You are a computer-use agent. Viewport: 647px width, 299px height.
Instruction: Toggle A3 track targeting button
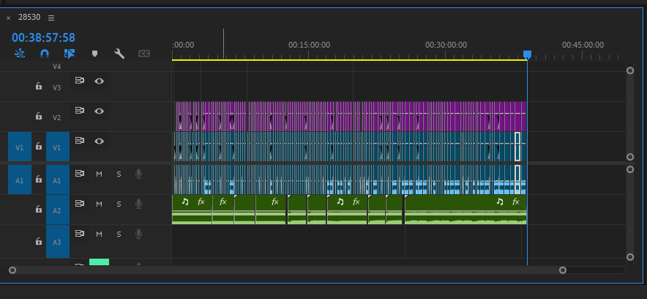(x=57, y=242)
